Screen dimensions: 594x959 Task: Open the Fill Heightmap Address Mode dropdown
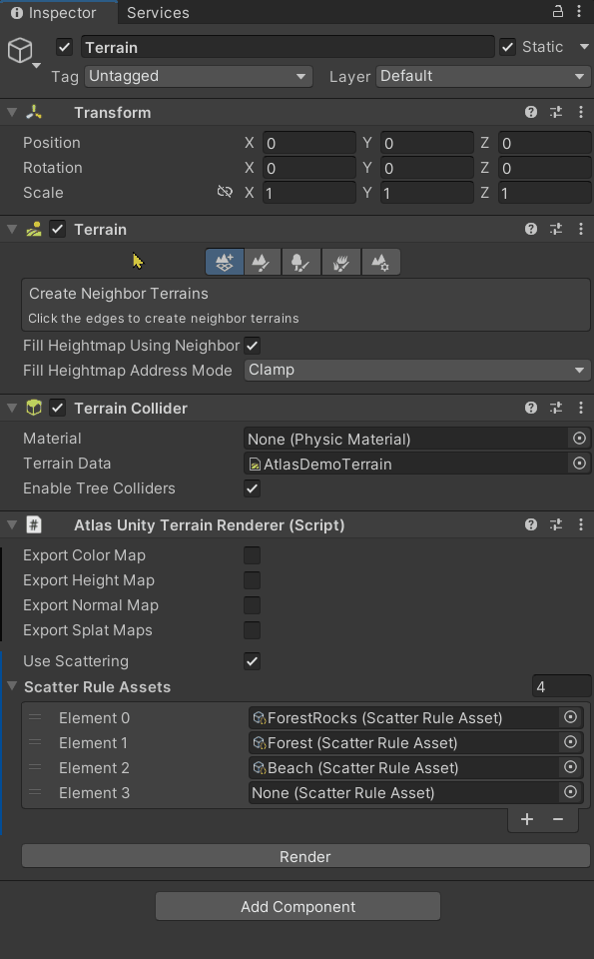[415, 370]
